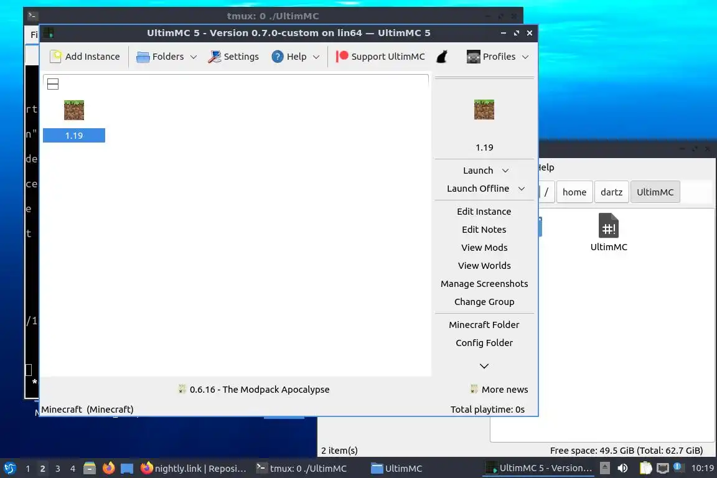Expand more instance actions chevron
The width and height of the screenshot is (717, 478).
[484, 366]
